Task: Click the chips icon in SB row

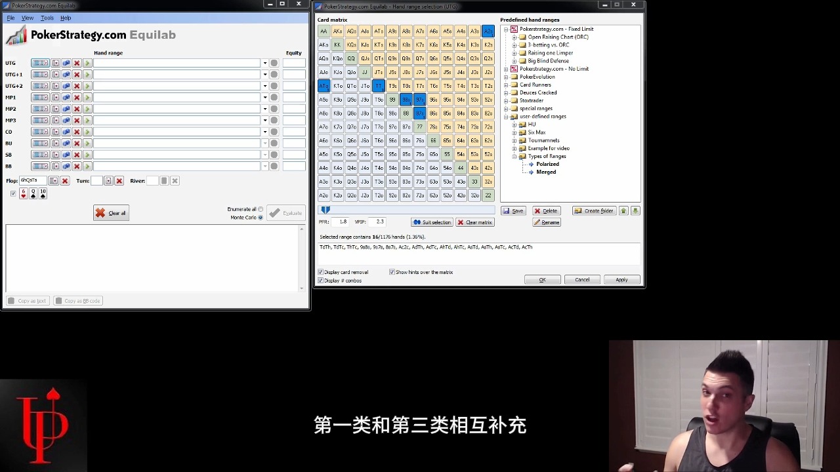Action: (66, 155)
